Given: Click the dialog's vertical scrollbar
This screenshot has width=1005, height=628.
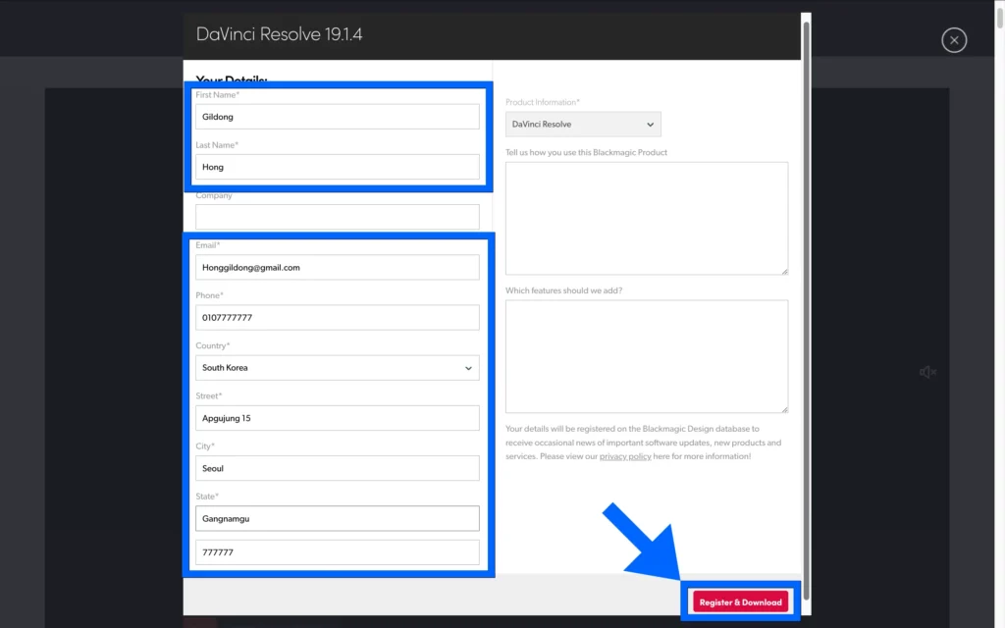Looking at the screenshot, I should pos(807,311).
